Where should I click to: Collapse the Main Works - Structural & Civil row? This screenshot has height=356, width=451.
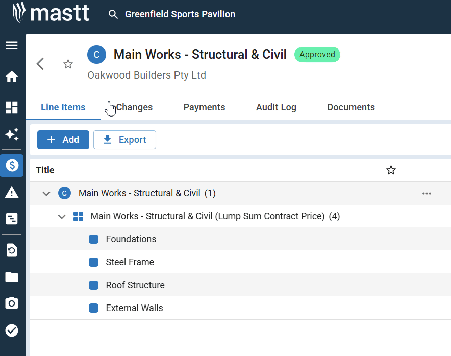[46, 193]
